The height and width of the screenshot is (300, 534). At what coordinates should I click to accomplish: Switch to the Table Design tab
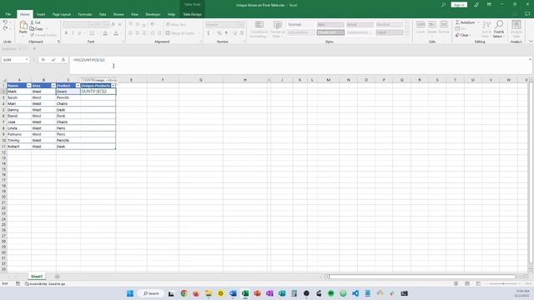pyautogui.click(x=192, y=14)
